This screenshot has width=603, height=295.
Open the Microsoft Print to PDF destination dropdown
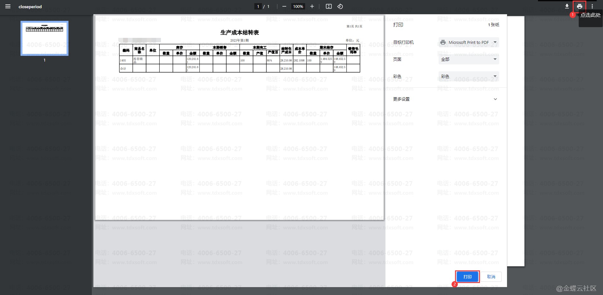coord(469,42)
